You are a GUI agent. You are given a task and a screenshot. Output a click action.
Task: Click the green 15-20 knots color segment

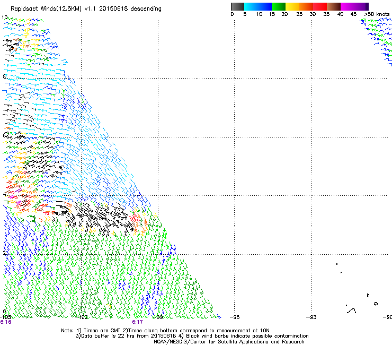[279, 6]
